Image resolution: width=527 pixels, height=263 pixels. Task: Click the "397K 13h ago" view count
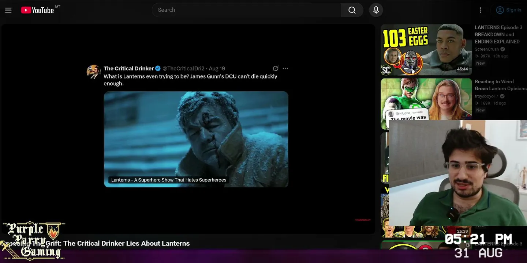click(x=492, y=56)
